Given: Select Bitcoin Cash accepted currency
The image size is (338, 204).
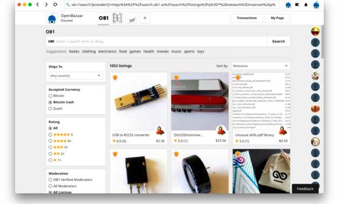Looking at the screenshot, I should (x=50, y=103).
